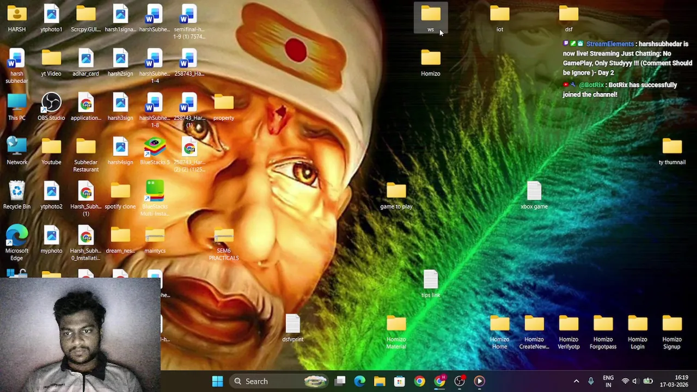Image resolution: width=697 pixels, height=392 pixels.
Task: Select the Homizo folder below ws
Action: click(x=431, y=63)
